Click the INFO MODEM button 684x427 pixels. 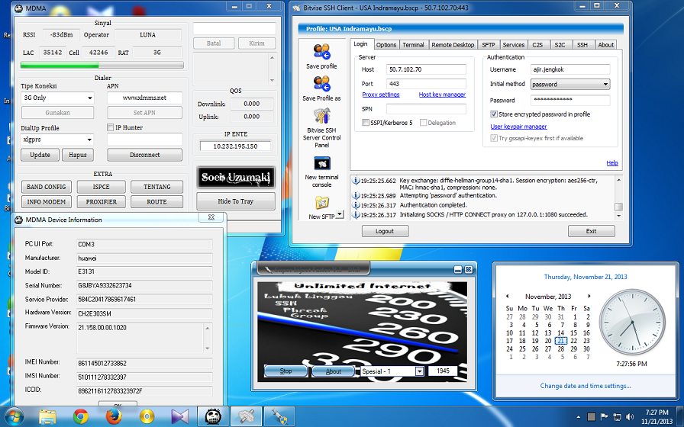[x=47, y=202]
